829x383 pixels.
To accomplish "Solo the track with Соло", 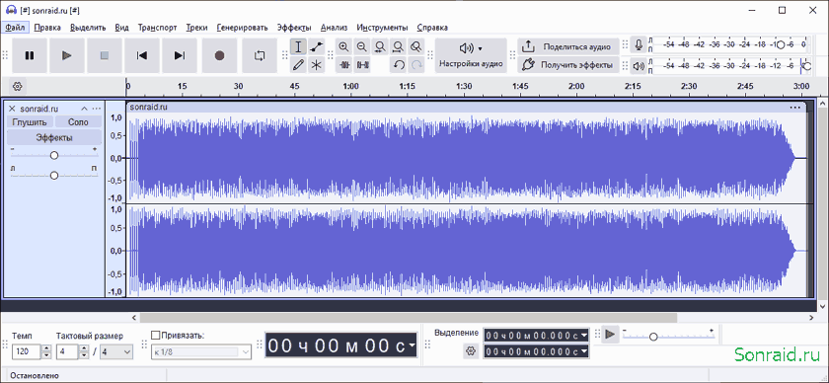I will [78, 122].
